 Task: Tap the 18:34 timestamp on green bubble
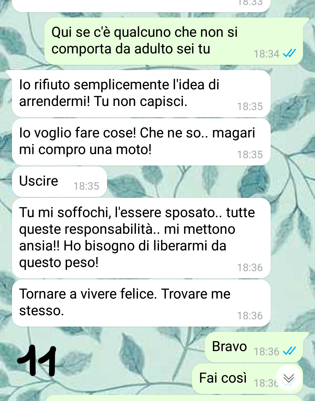pos(267,54)
